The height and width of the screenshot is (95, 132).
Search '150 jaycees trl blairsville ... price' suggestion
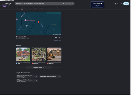pos(27,76)
